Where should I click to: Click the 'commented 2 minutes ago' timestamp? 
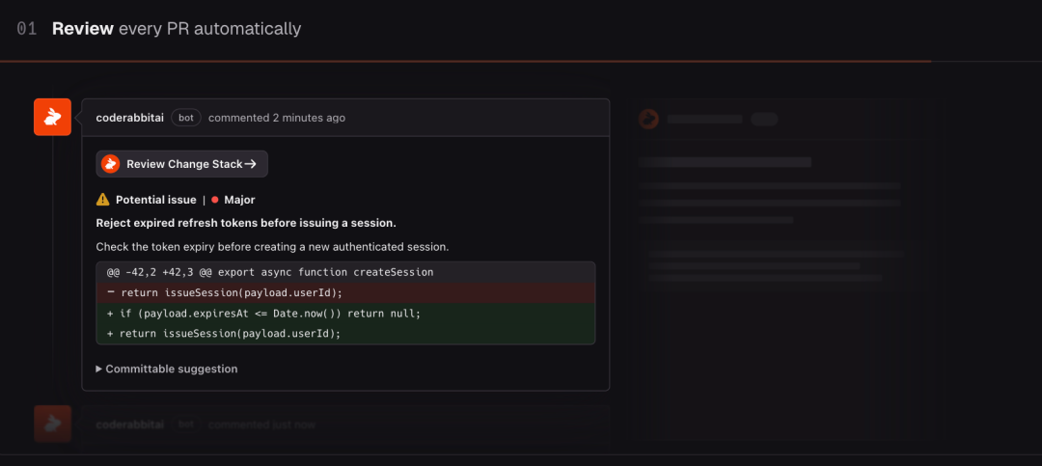coord(277,118)
